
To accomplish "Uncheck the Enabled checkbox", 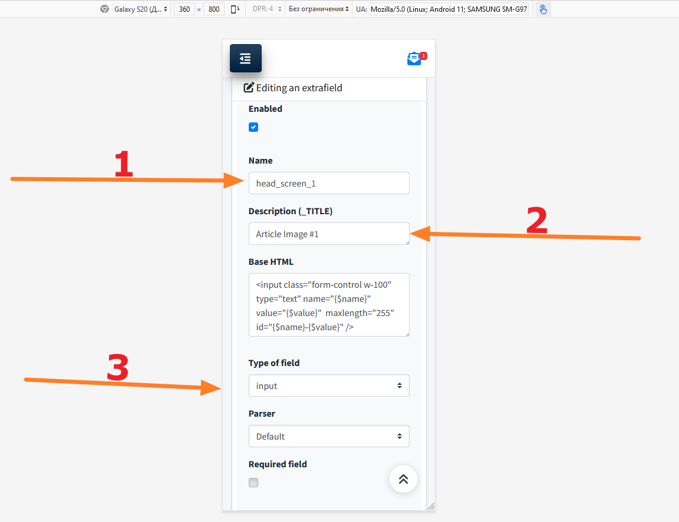I will point(253,127).
